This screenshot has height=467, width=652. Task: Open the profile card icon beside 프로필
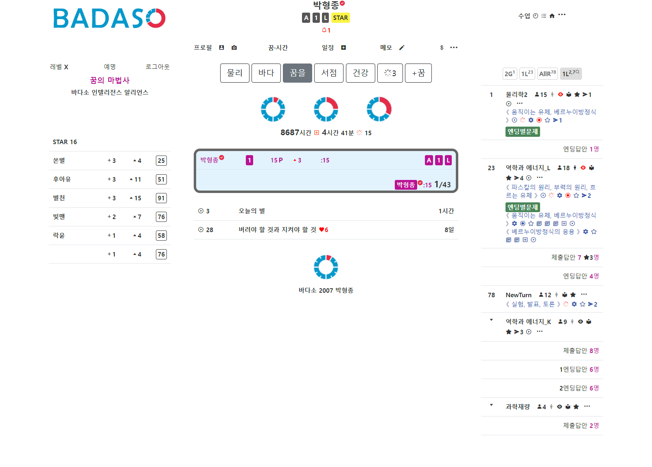pos(221,48)
